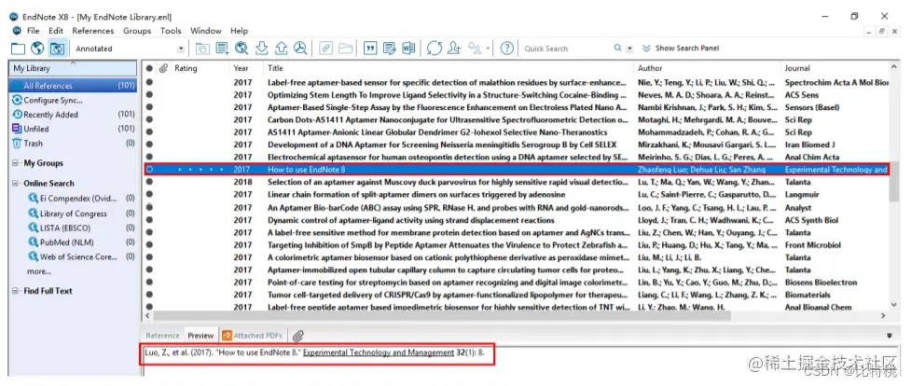
Task: Open the References menu
Action: (93, 31)
